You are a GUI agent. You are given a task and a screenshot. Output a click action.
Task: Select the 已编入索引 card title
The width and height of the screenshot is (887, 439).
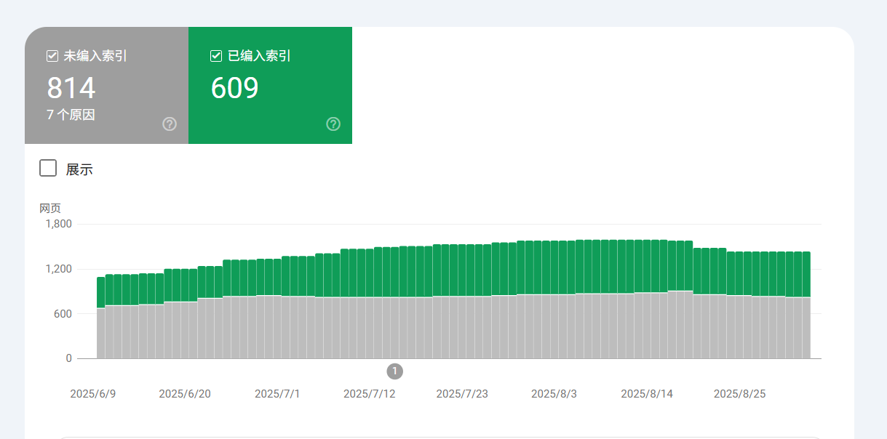click(x=259, y=56)
